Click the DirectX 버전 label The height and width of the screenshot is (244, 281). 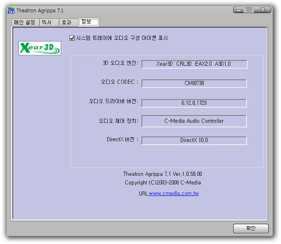pos(122,140)
